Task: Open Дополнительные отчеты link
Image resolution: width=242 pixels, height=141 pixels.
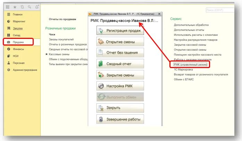Action: [x=189, y=30]
